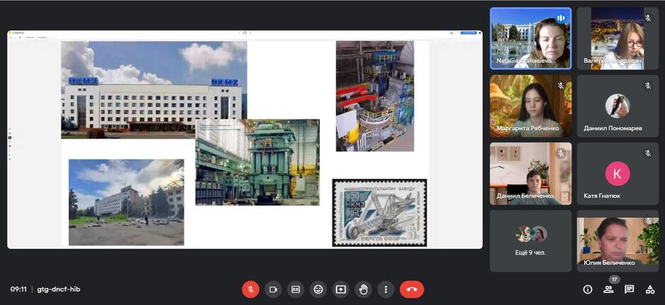Open present now screen sharing
Image resolution: width=665 pixels, height=305 pixels.
click(x=340, y=289)
